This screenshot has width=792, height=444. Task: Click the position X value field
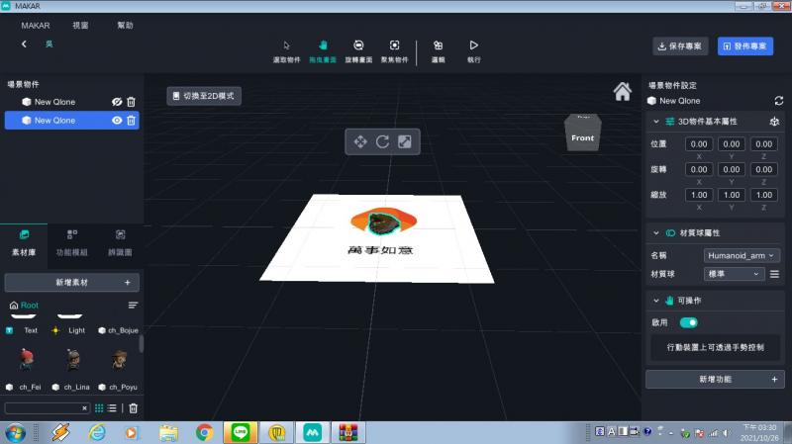(x=700, y=144)
